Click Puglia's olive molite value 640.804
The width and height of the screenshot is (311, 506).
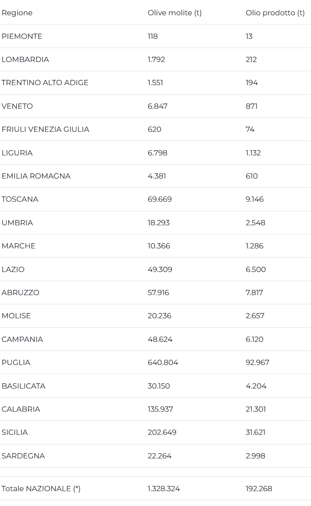click(163, 363)
